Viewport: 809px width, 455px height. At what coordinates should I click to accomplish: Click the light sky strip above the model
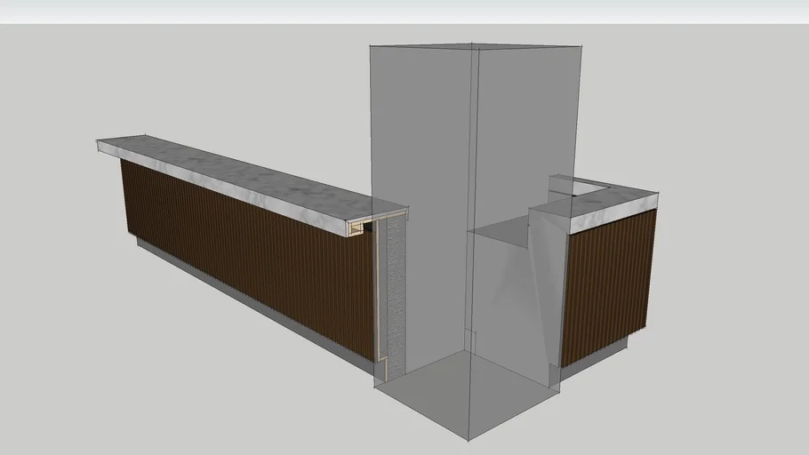point(404,12)
